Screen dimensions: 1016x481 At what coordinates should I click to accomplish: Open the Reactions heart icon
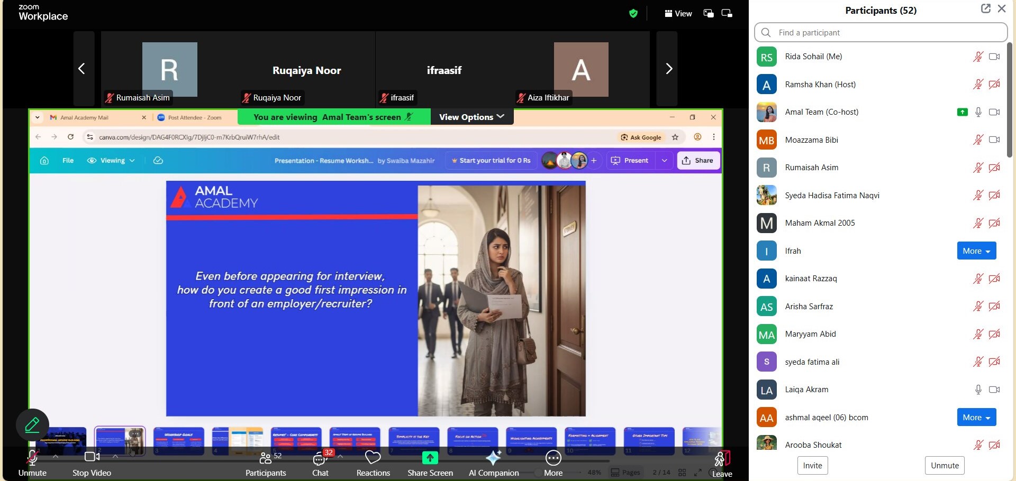(373, 458)
